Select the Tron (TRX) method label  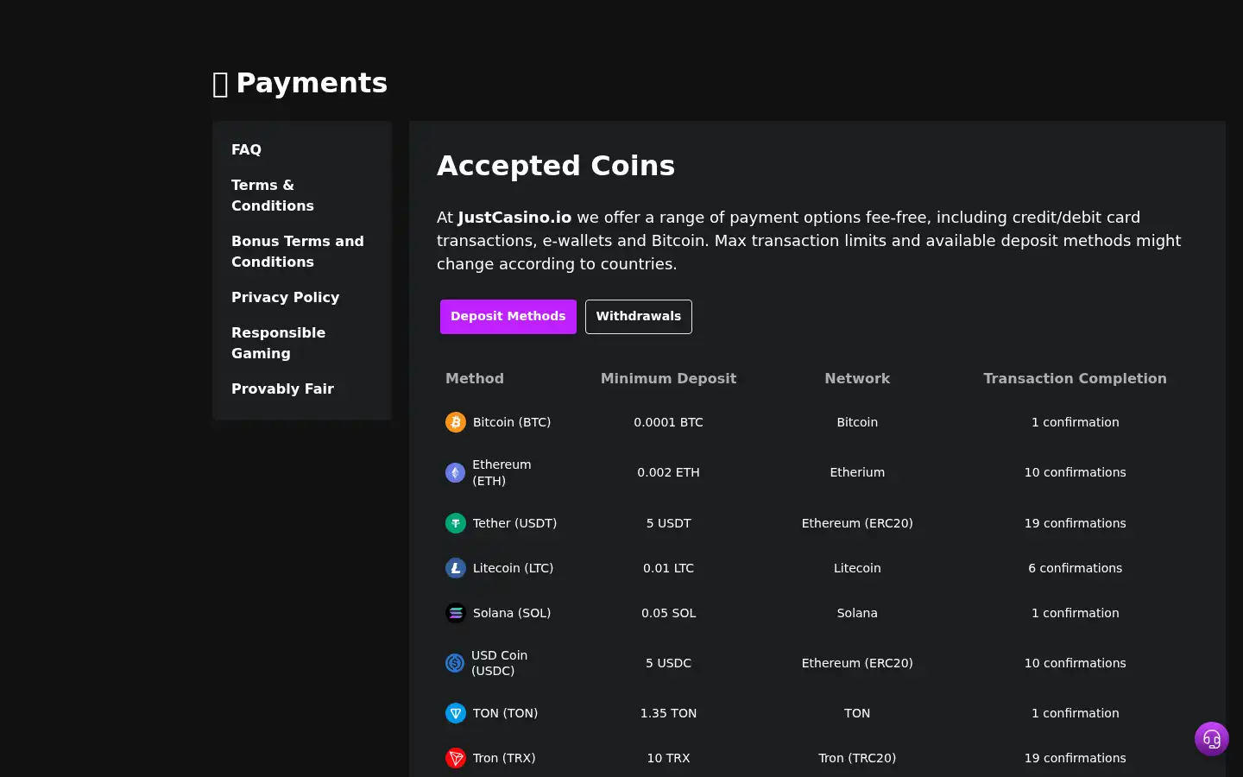(504, 758)
